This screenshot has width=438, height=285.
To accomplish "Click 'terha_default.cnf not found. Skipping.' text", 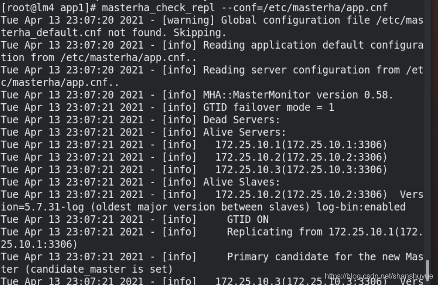I will [x=114, y=33].
